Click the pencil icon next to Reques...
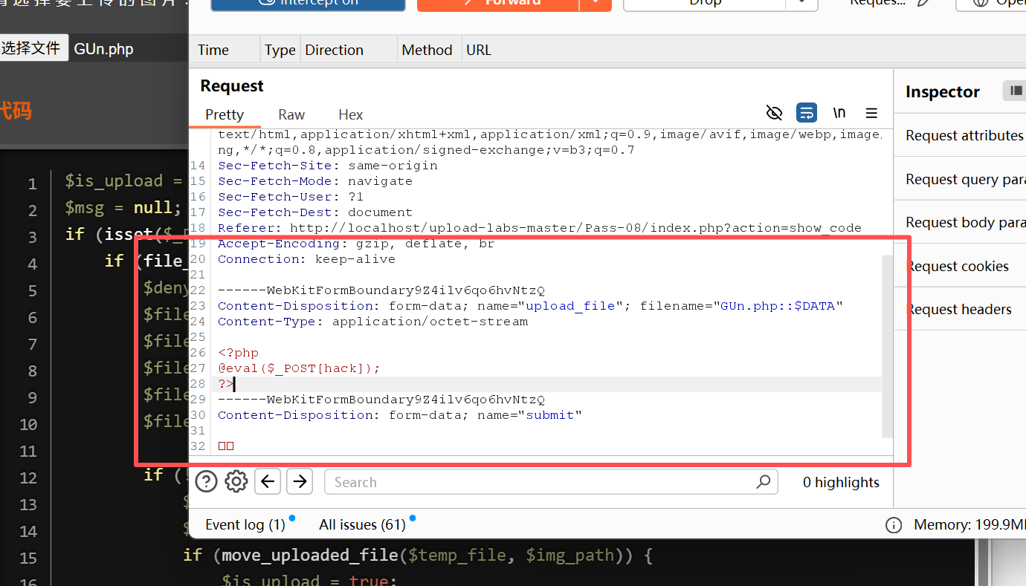The width and height of the screenshot is (1026, 586). point(923,2)
